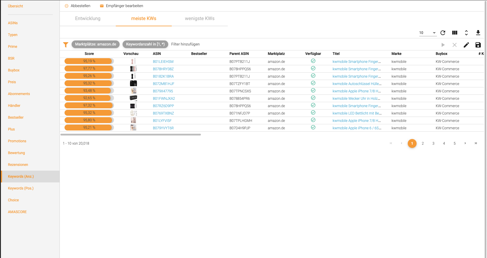Open Abonnements sidebar item
The height and width of the screenshot is (258, 487).
19,94
